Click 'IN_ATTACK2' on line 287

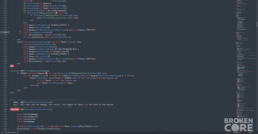[85, 126]
